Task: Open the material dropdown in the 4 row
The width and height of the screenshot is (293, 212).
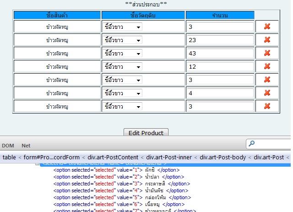Action: (x=122, y=93)
